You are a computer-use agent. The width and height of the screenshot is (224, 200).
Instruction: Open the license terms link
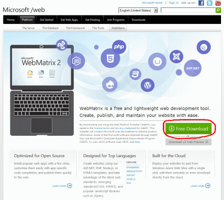(102, 128)
